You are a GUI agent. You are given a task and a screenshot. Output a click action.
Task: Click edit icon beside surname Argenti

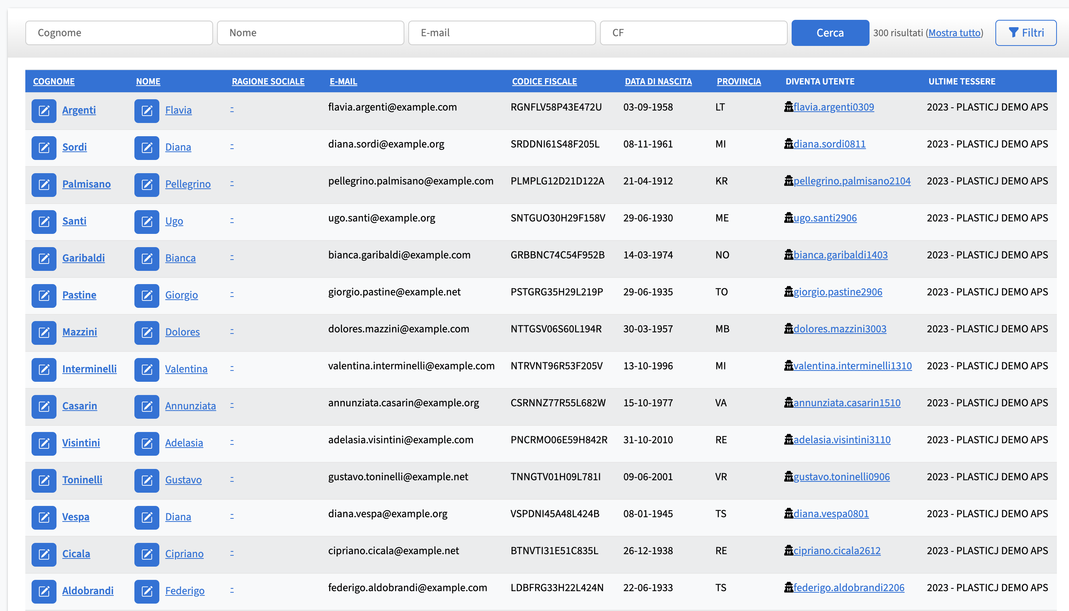44,111
